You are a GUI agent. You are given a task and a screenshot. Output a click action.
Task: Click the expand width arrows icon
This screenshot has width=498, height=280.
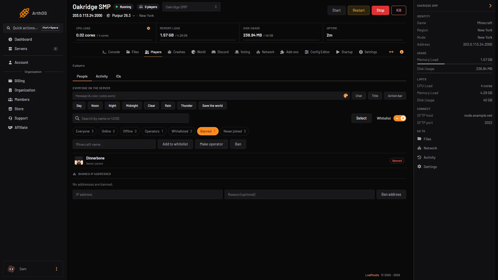click(391, 52)
